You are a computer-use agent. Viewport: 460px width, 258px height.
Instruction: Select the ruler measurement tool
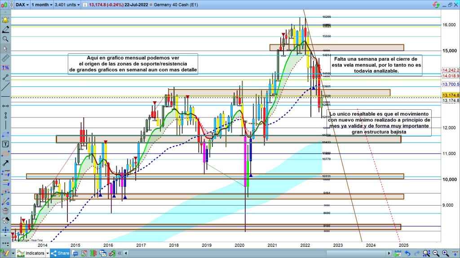coord(5,58)
